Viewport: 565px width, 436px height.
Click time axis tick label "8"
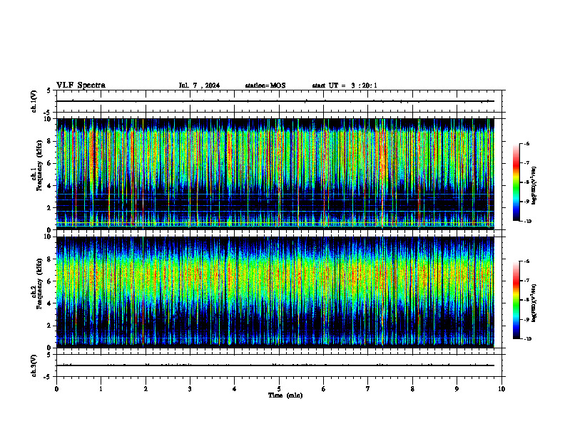[412, 389]
